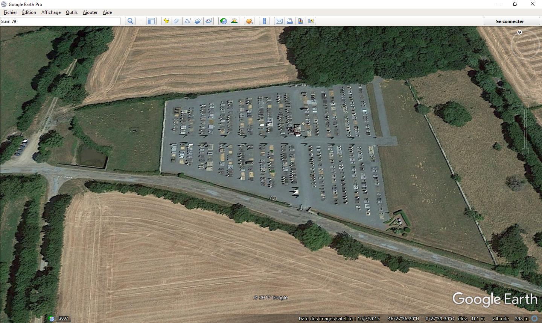Click the Google Earth Pro title bar icon
Screen dimensions: 542x323
(4, 4)
